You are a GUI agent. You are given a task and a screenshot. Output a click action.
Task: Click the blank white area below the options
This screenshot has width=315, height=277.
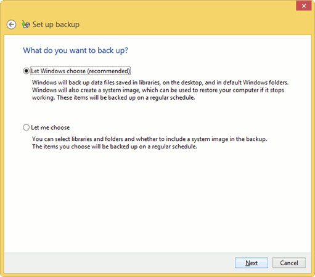pos(157,201)
